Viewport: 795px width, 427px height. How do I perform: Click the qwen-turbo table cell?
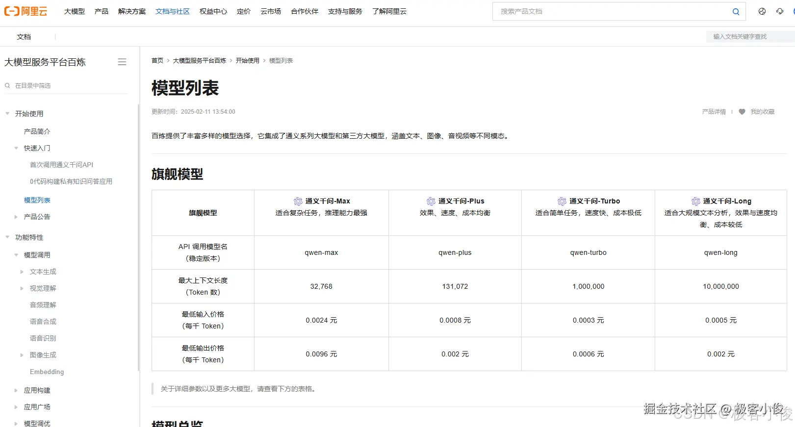click(x=588, y=252)
